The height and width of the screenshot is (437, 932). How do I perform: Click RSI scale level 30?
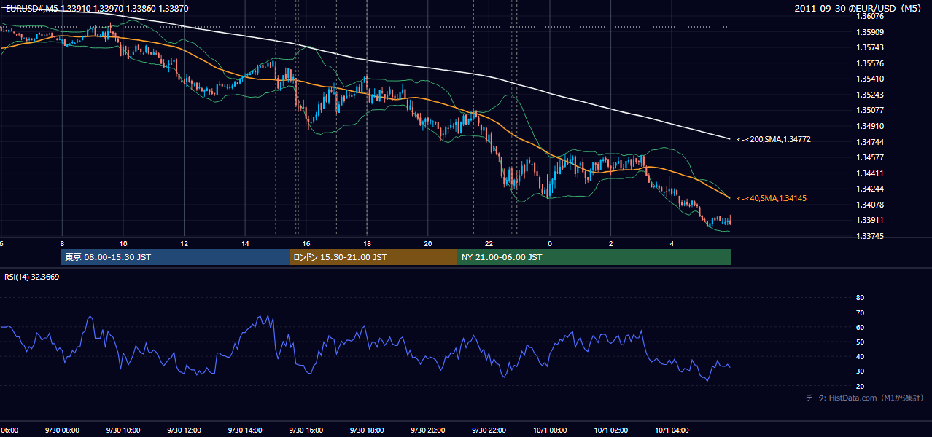tap(860, 371)
